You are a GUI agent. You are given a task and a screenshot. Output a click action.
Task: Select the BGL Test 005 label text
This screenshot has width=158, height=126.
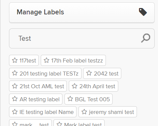[x=93, y=99]
